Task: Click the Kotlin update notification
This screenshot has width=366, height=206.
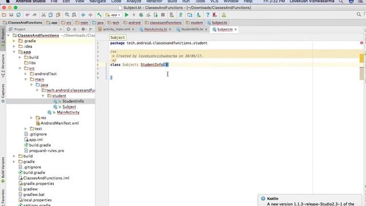Action: 311,200
